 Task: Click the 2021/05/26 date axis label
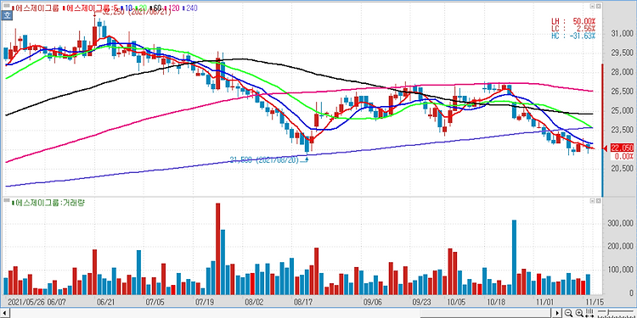click(26, 302)
